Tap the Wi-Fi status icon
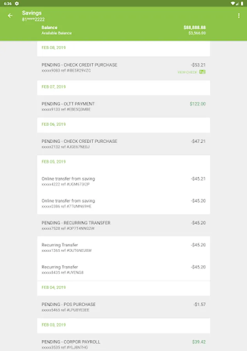 tap(233, 3)
